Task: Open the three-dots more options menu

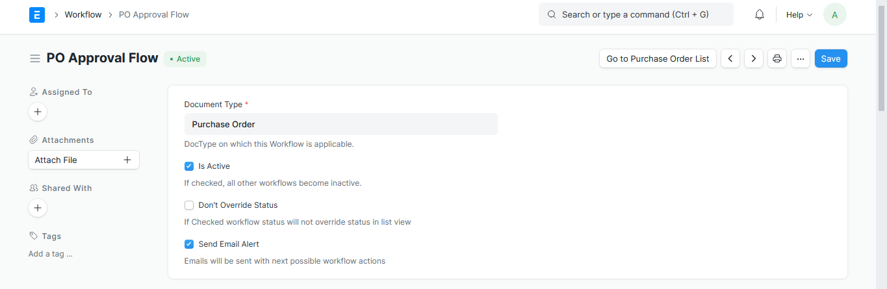Action: click(x=801, y=58)
